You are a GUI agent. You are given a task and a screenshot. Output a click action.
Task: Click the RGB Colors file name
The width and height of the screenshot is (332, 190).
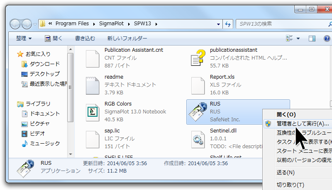(x=118, y=104)
